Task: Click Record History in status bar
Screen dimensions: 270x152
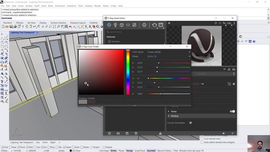Action: [164, 151]
